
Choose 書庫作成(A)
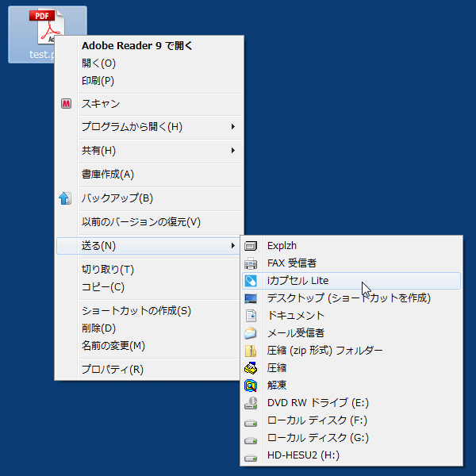[x=149, y=175]
